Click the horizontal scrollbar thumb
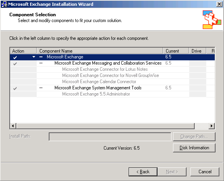The width and height of the screenshot is (224, 181). pyautogui.click(x=105, y=126)
